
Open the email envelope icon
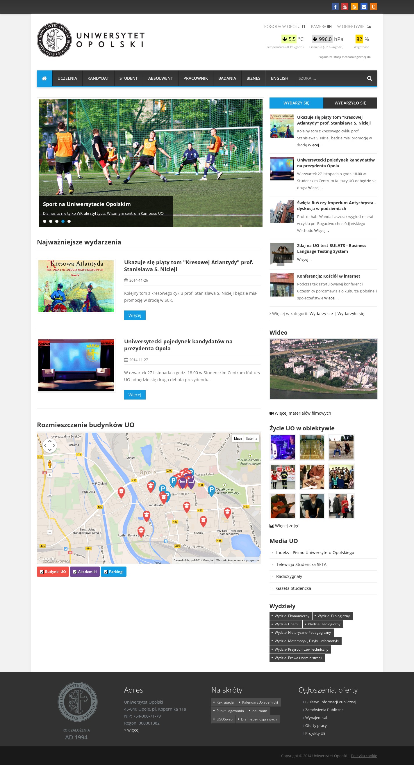364,6
